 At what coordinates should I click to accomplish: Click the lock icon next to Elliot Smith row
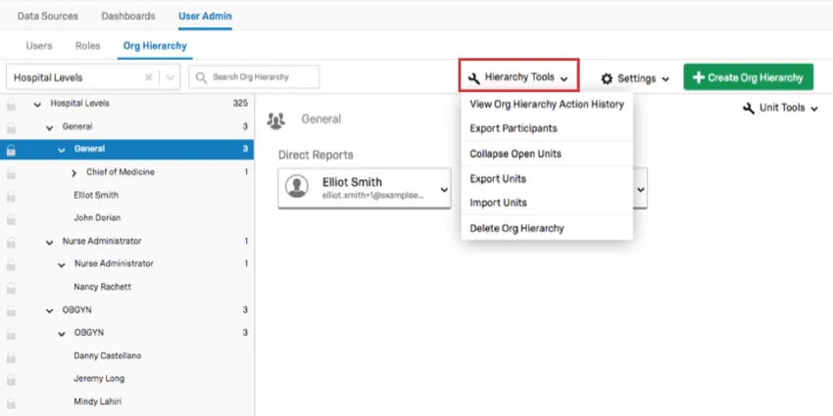[12, 195]
